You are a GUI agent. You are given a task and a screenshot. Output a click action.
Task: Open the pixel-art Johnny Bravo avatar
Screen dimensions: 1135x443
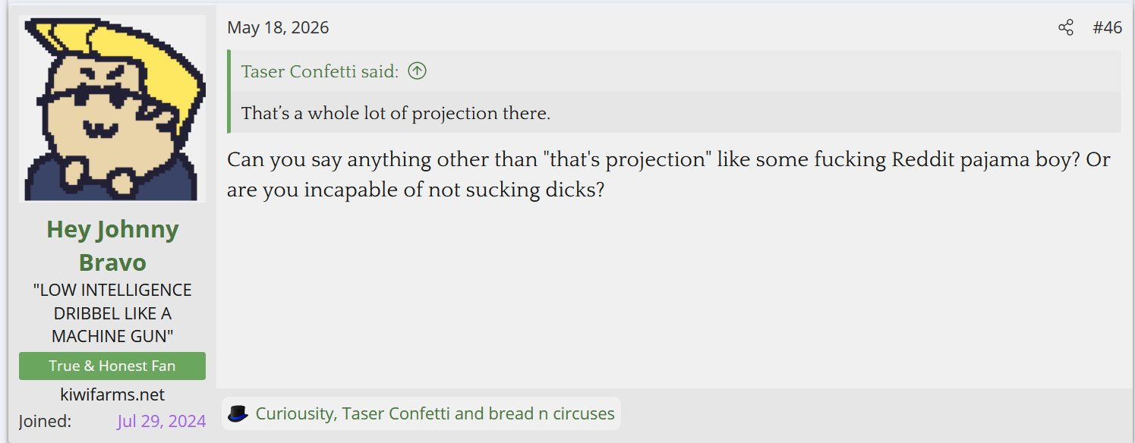pos(112,108)
